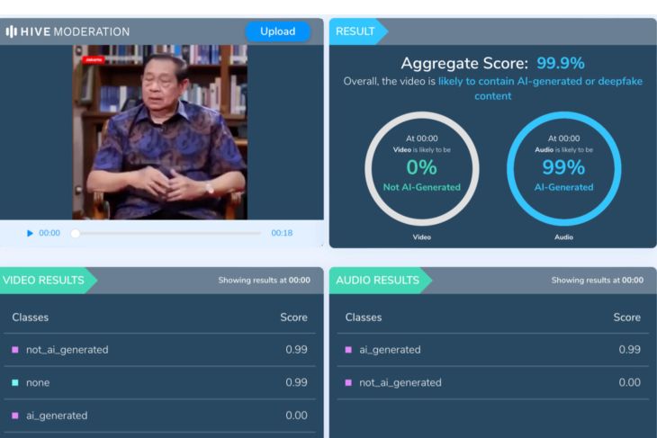The image size is (657, 438).
Task: Click the red badge on the video
Action: tap(94, 60)
